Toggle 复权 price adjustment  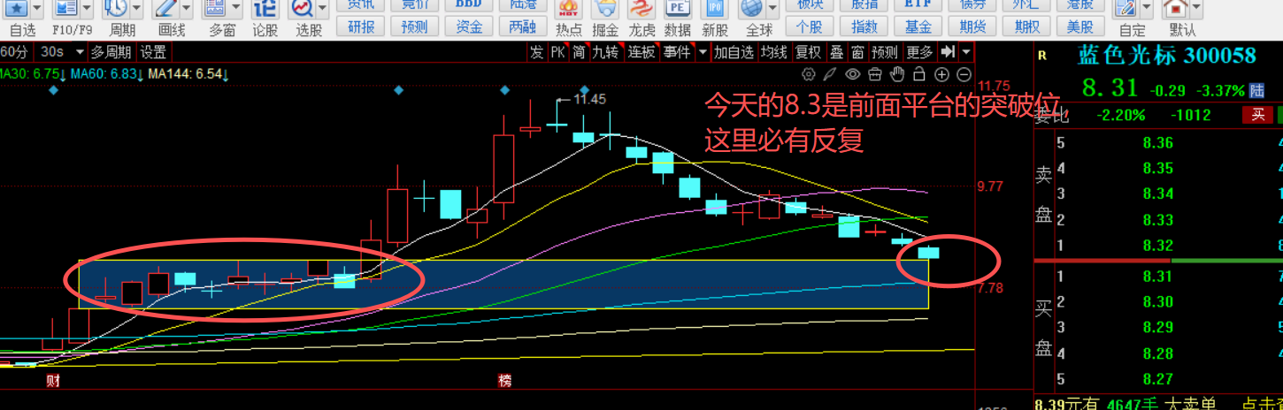tap(808, 52)
